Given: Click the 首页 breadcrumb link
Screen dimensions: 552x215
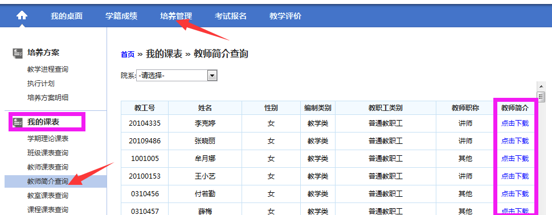Looking at the screenshot, I should pos(128,55).
